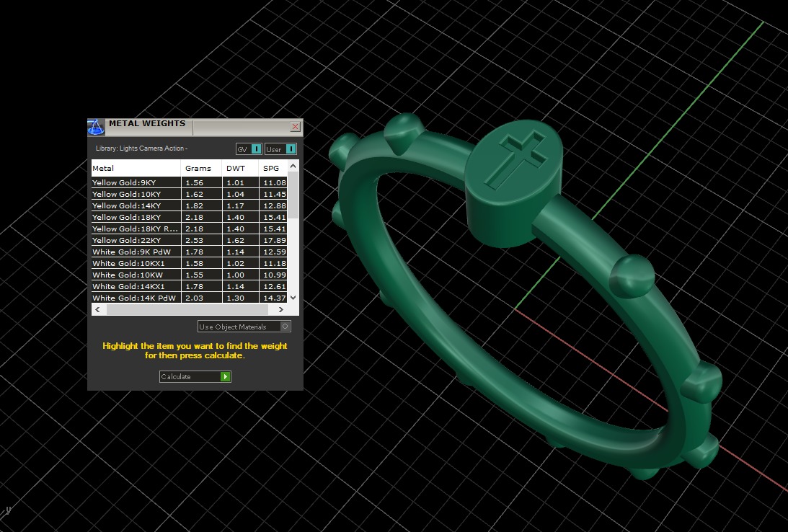This screenshot has width=788, height=532.
Task: Select the White Gold:9K PdW row
Action: (189, 252)
